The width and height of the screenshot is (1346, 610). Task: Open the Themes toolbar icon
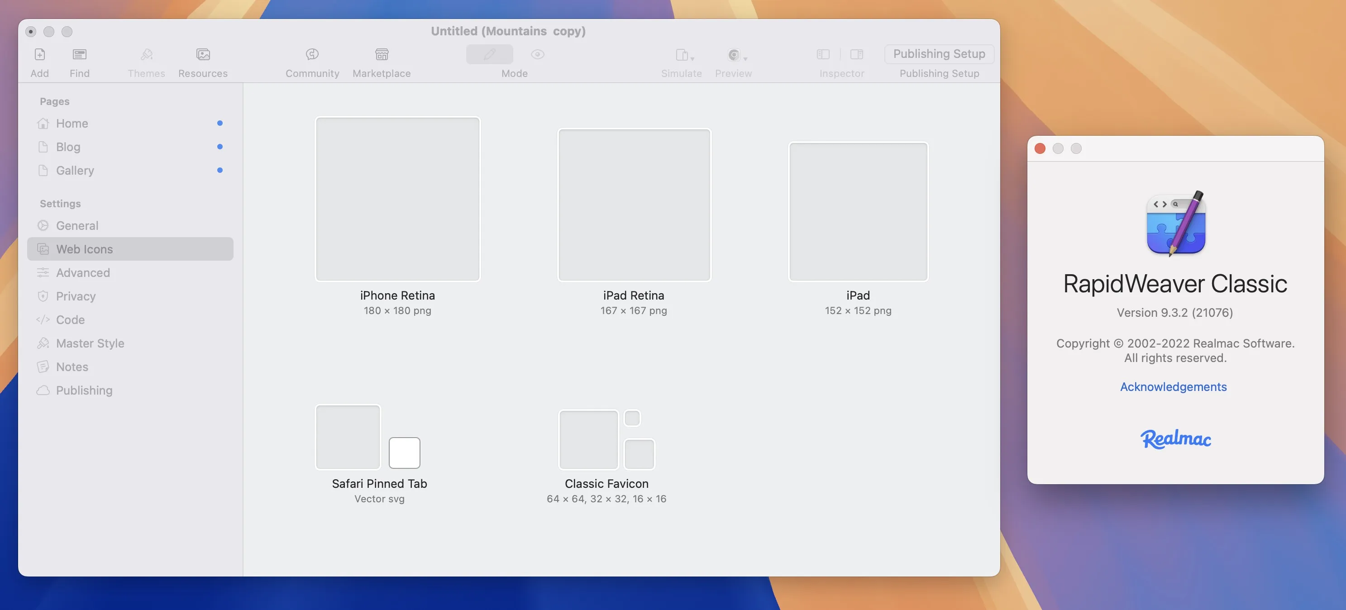pos(146,54)
